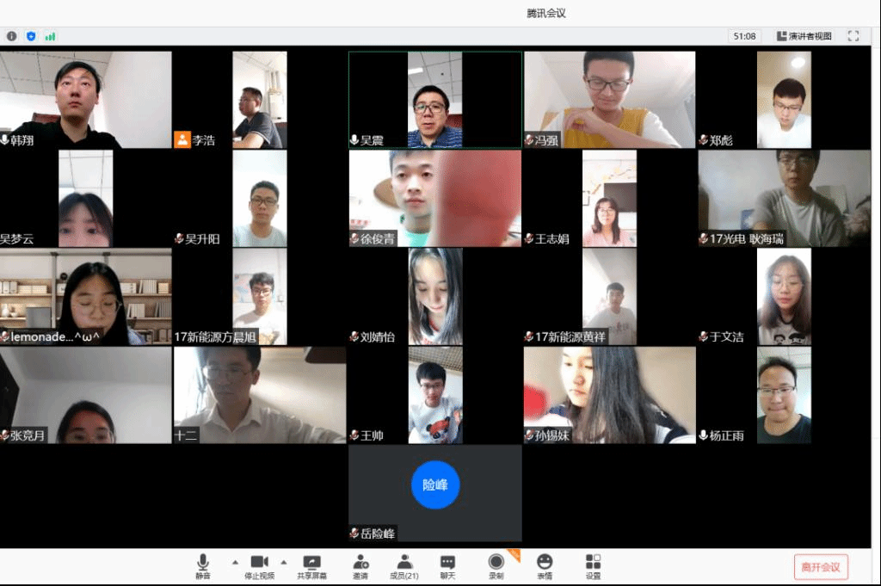Click the meeting info icon
881x586 pixels.
(x=12, y=36)
